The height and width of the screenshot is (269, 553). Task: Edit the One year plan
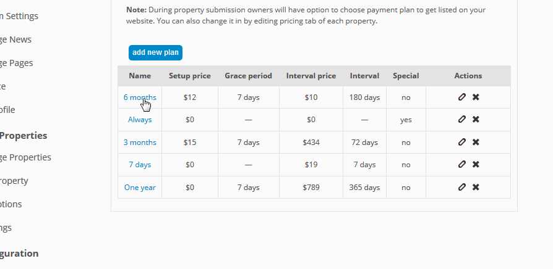461,187
